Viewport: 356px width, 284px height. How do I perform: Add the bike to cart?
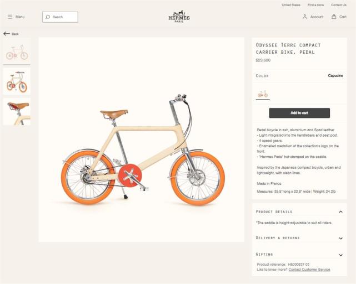(x=299, y=113)
